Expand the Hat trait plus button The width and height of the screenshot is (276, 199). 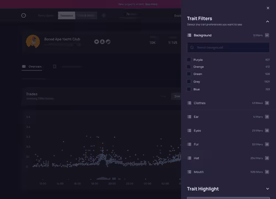tap(267, 158)
